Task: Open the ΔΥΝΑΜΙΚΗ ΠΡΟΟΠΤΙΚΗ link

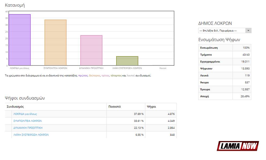Action: 28,128
